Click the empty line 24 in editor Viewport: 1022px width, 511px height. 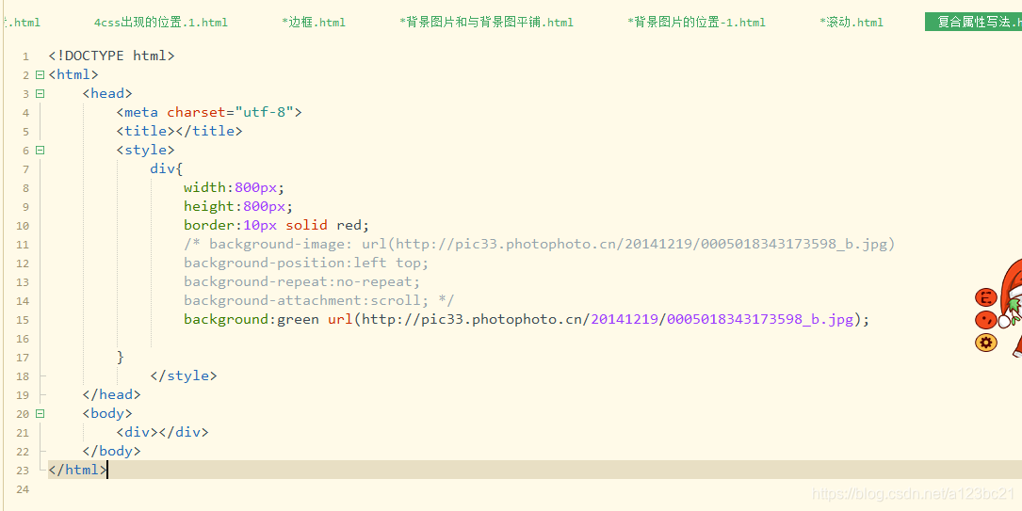click(534, 488)
